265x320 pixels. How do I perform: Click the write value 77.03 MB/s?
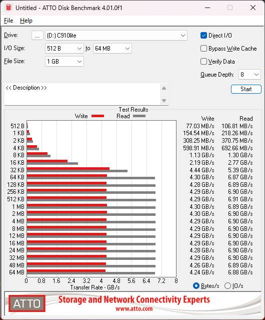pos(200,126)
